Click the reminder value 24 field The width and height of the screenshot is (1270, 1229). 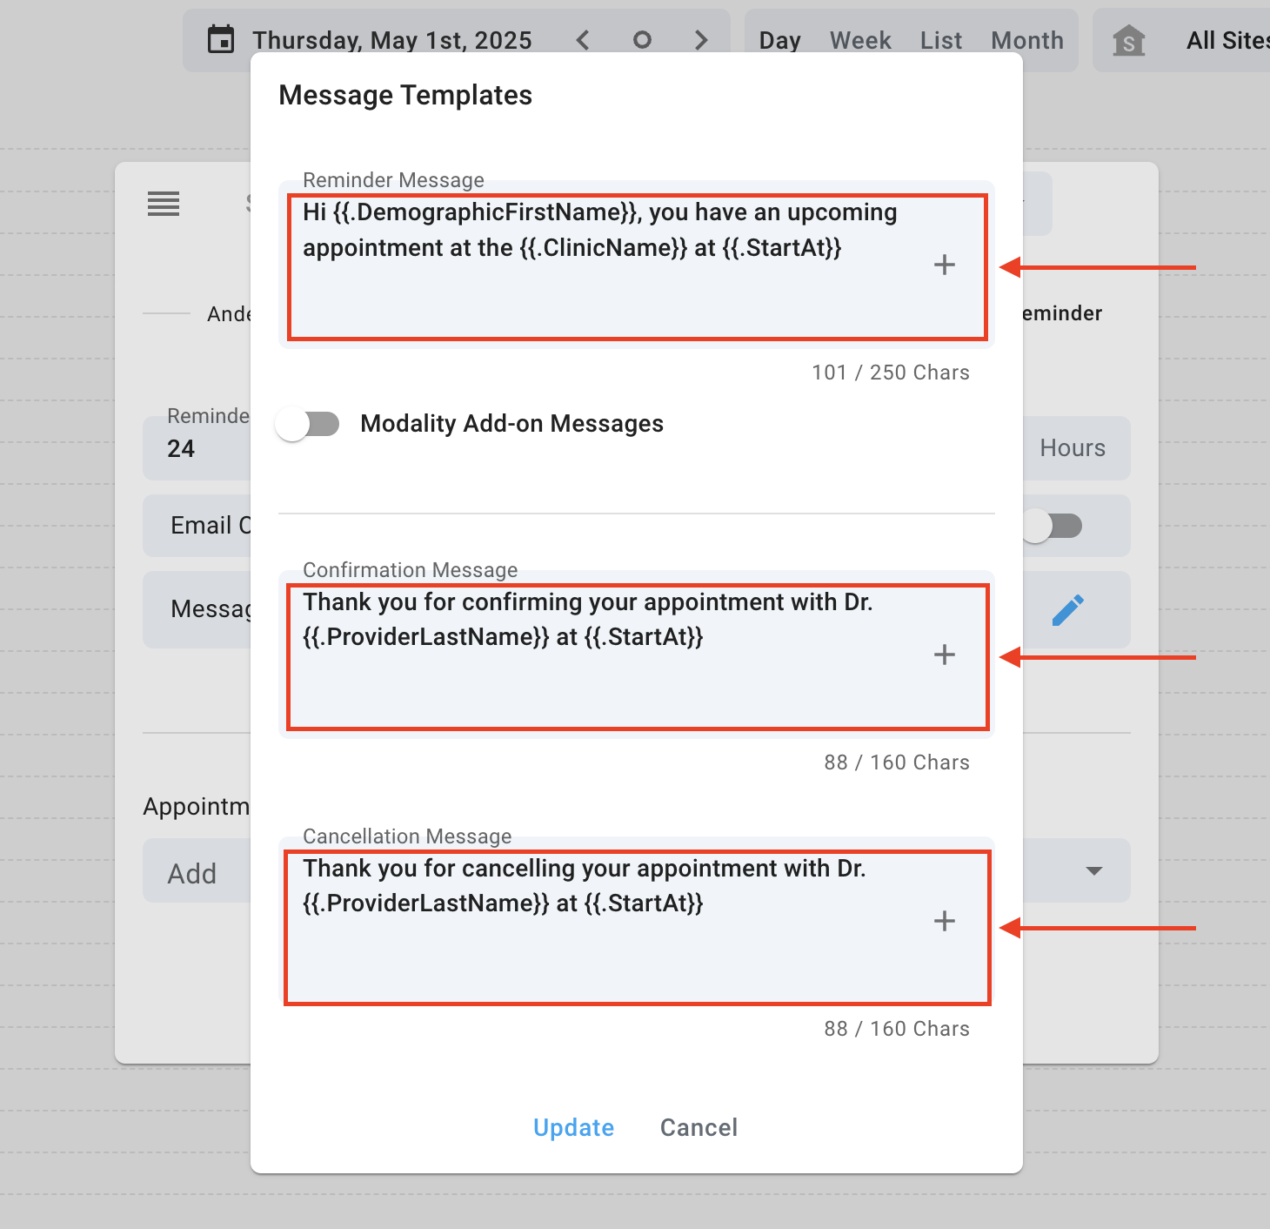(197, 448)
